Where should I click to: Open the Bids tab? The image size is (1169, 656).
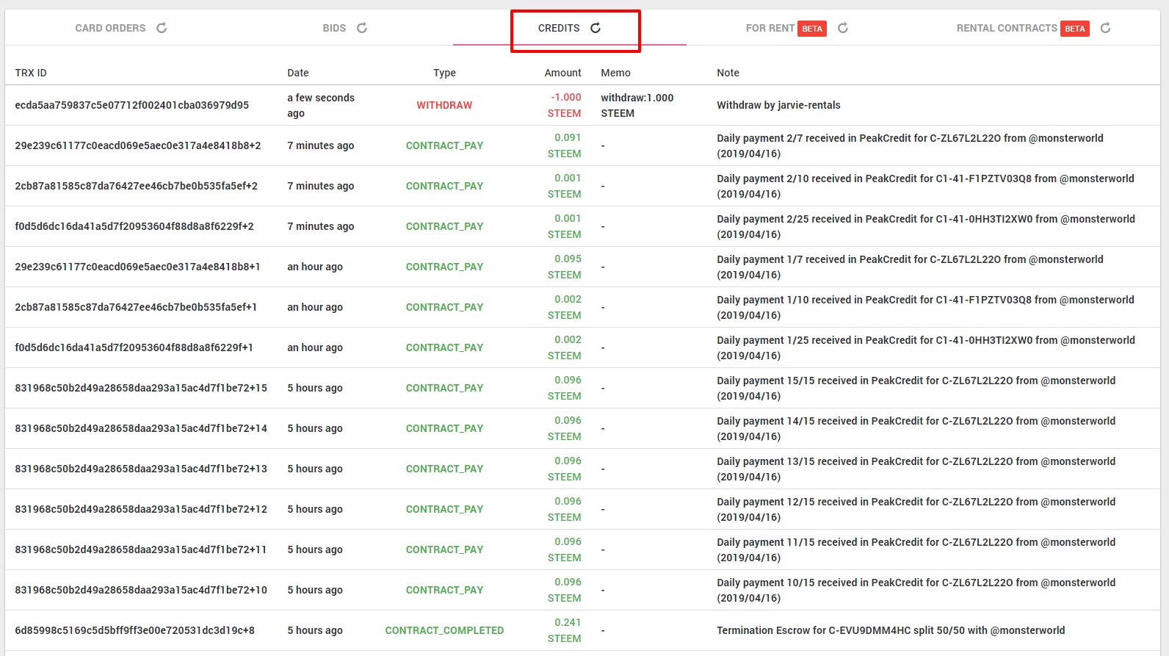(x=334, y=28)
